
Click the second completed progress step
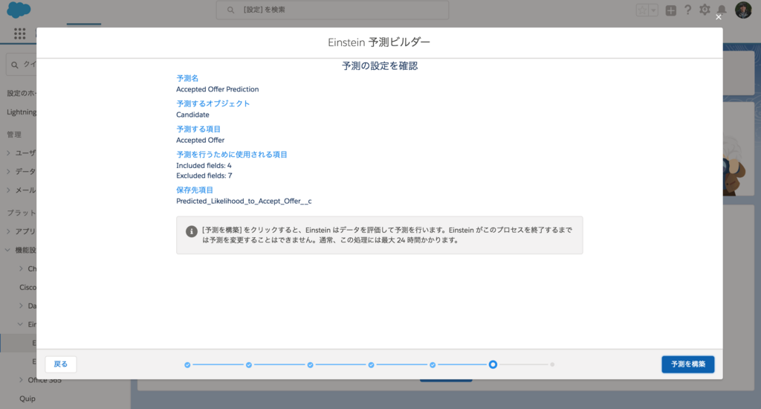[248, 365]
